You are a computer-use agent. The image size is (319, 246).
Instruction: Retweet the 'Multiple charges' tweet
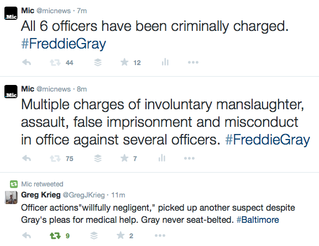(55, 158)
